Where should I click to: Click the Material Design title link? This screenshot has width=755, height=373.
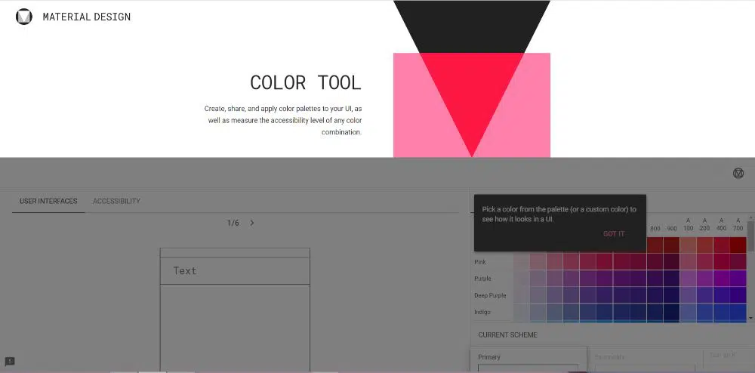click(x=87, y=17)
